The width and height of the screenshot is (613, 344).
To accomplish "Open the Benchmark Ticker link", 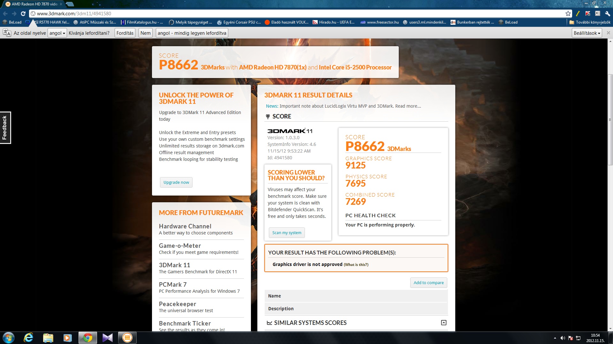I will [185, 323].
